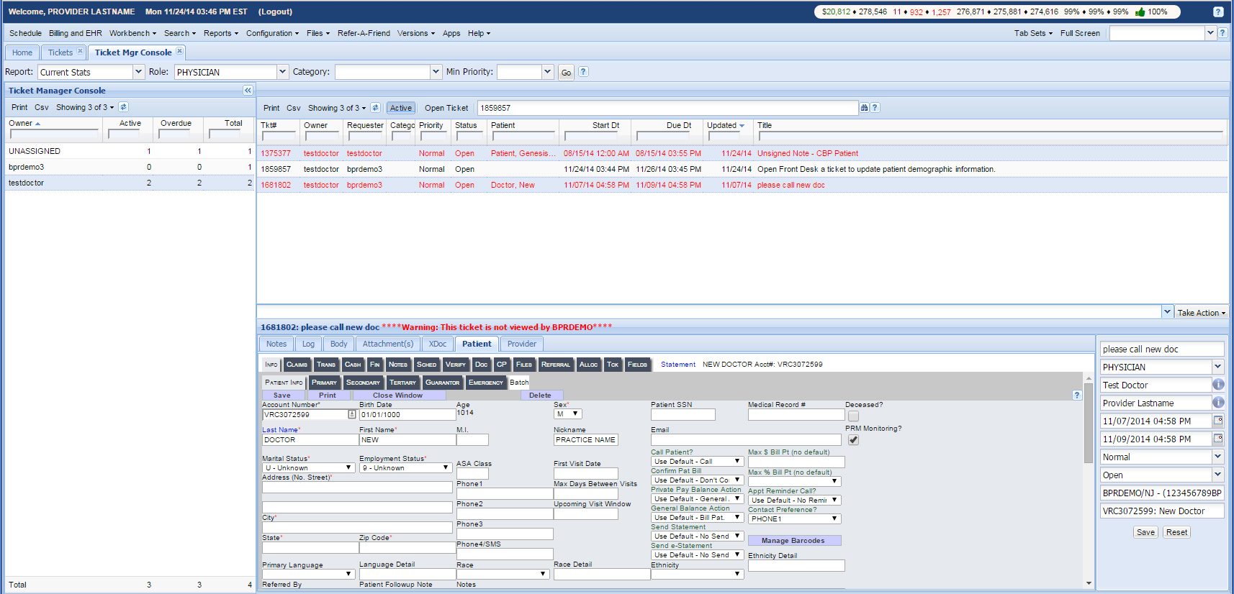Open the Files section of patient record
The height and width of the screenshot is (594, 1234).
click(x=524, y=365)
